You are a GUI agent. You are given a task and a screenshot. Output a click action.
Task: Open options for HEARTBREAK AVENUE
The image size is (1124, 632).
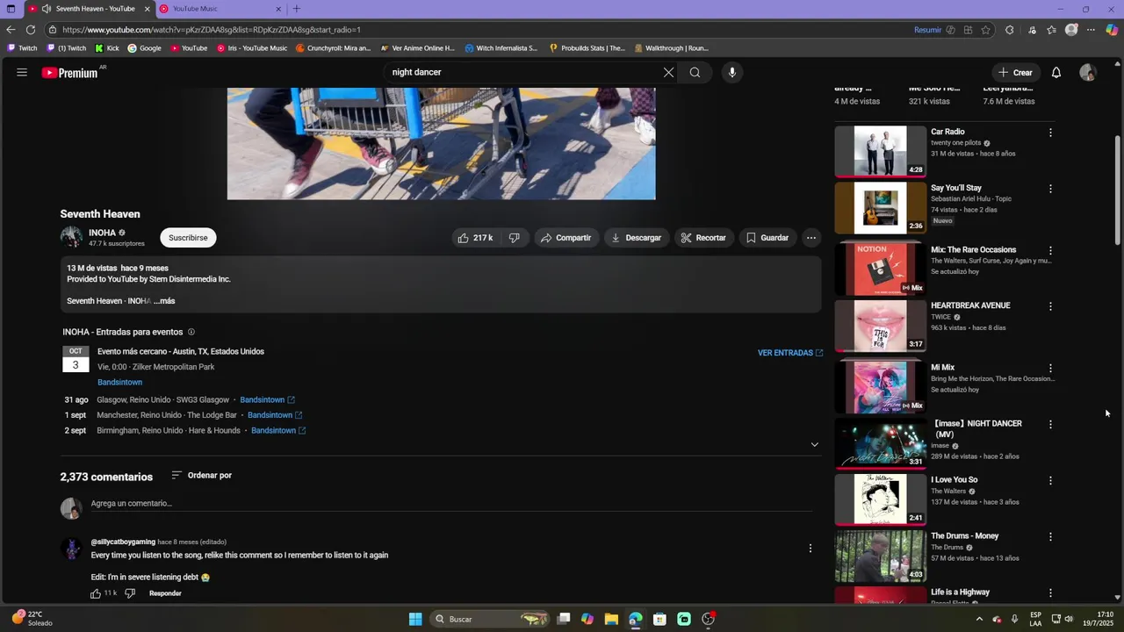click(1050, 306)
